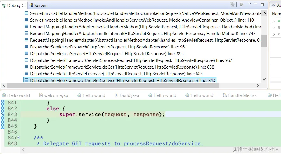This screenshot has width=281, height=154.
Task: Open the Servers view tab
Action: 39,6
